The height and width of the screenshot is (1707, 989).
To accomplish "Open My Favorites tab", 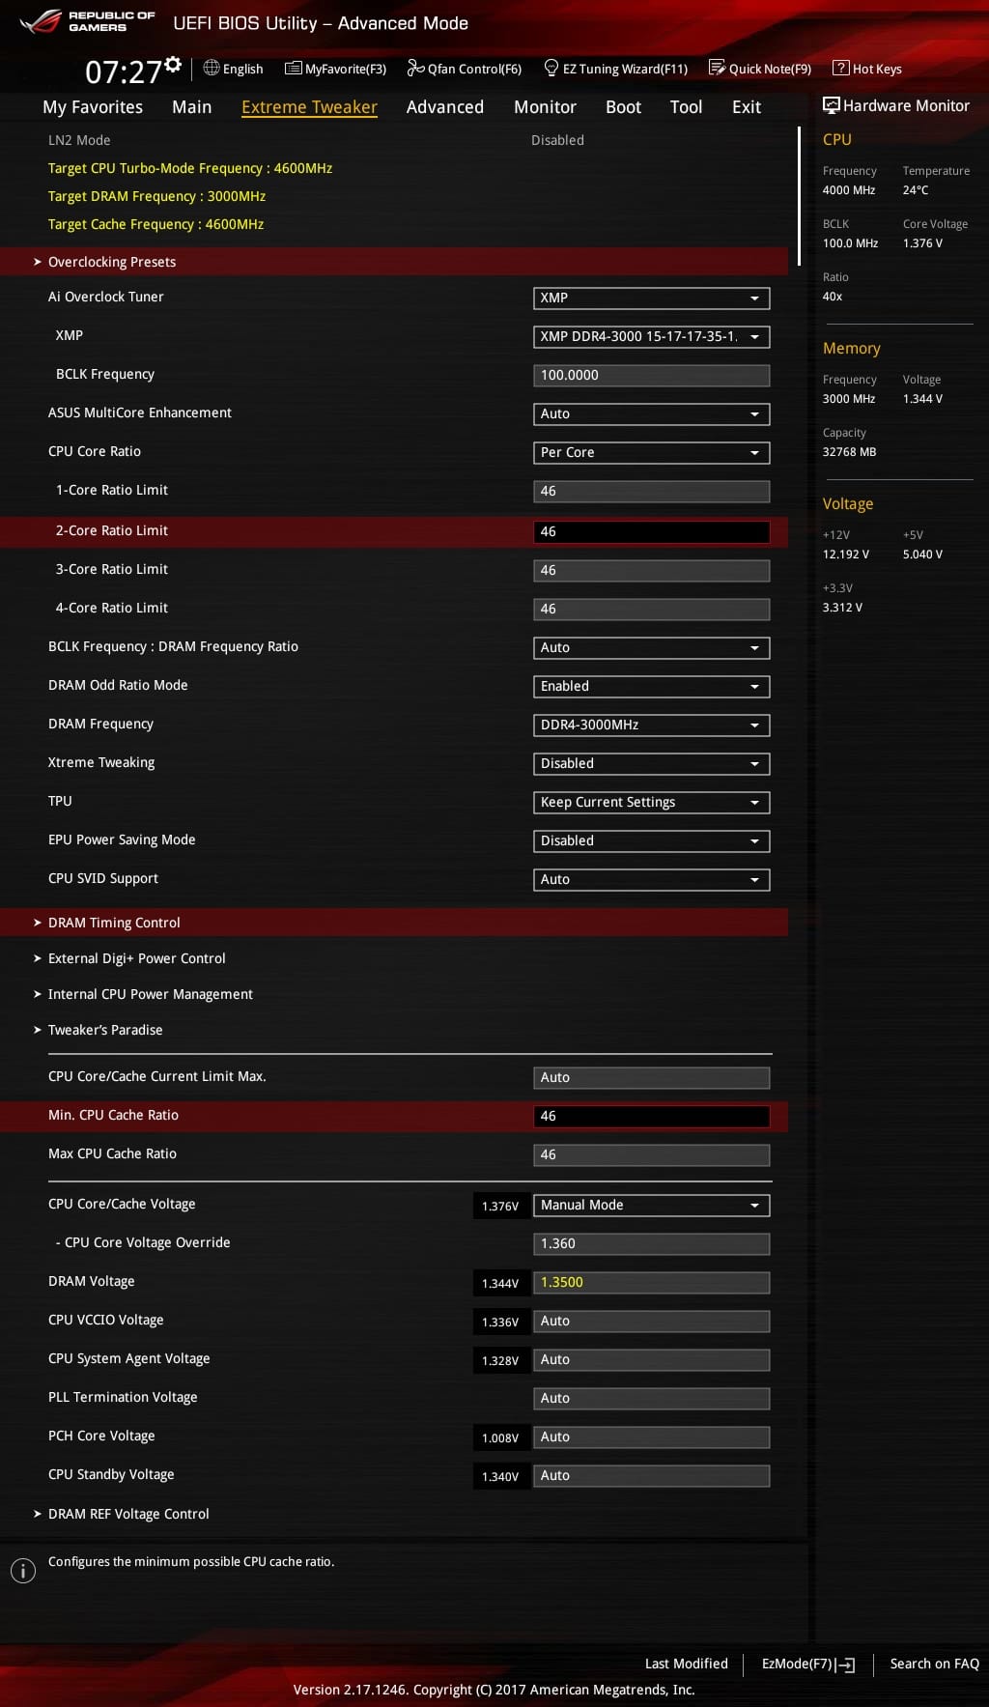I will (93, 107).
